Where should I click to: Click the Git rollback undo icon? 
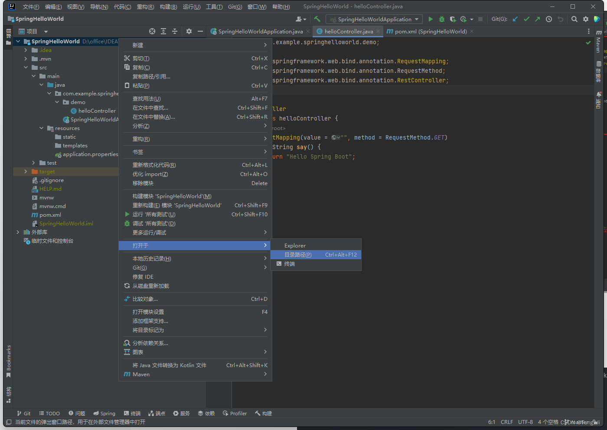click(560, 19)
